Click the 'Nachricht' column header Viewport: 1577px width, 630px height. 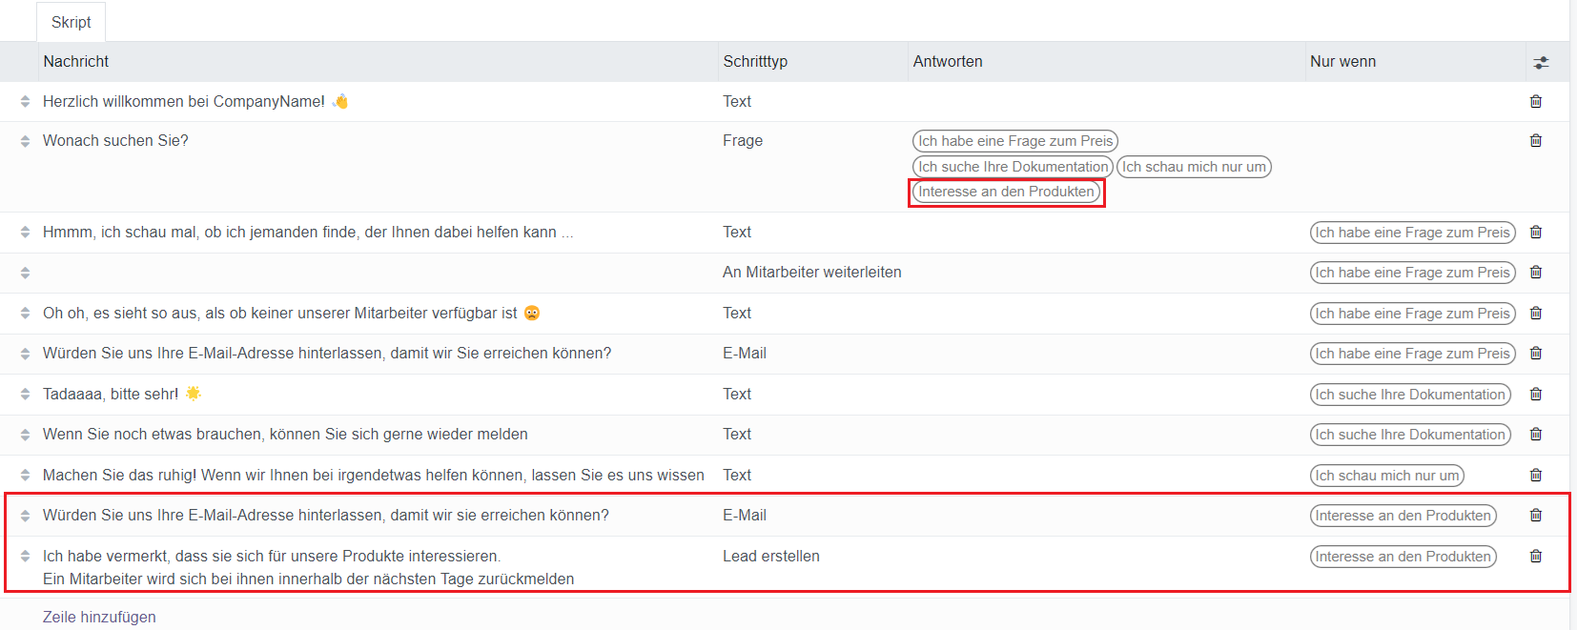point(76,61)
